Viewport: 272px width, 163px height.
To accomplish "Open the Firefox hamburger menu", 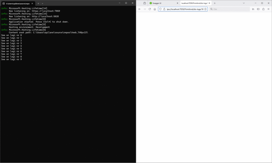I will [x=268, y=9].
